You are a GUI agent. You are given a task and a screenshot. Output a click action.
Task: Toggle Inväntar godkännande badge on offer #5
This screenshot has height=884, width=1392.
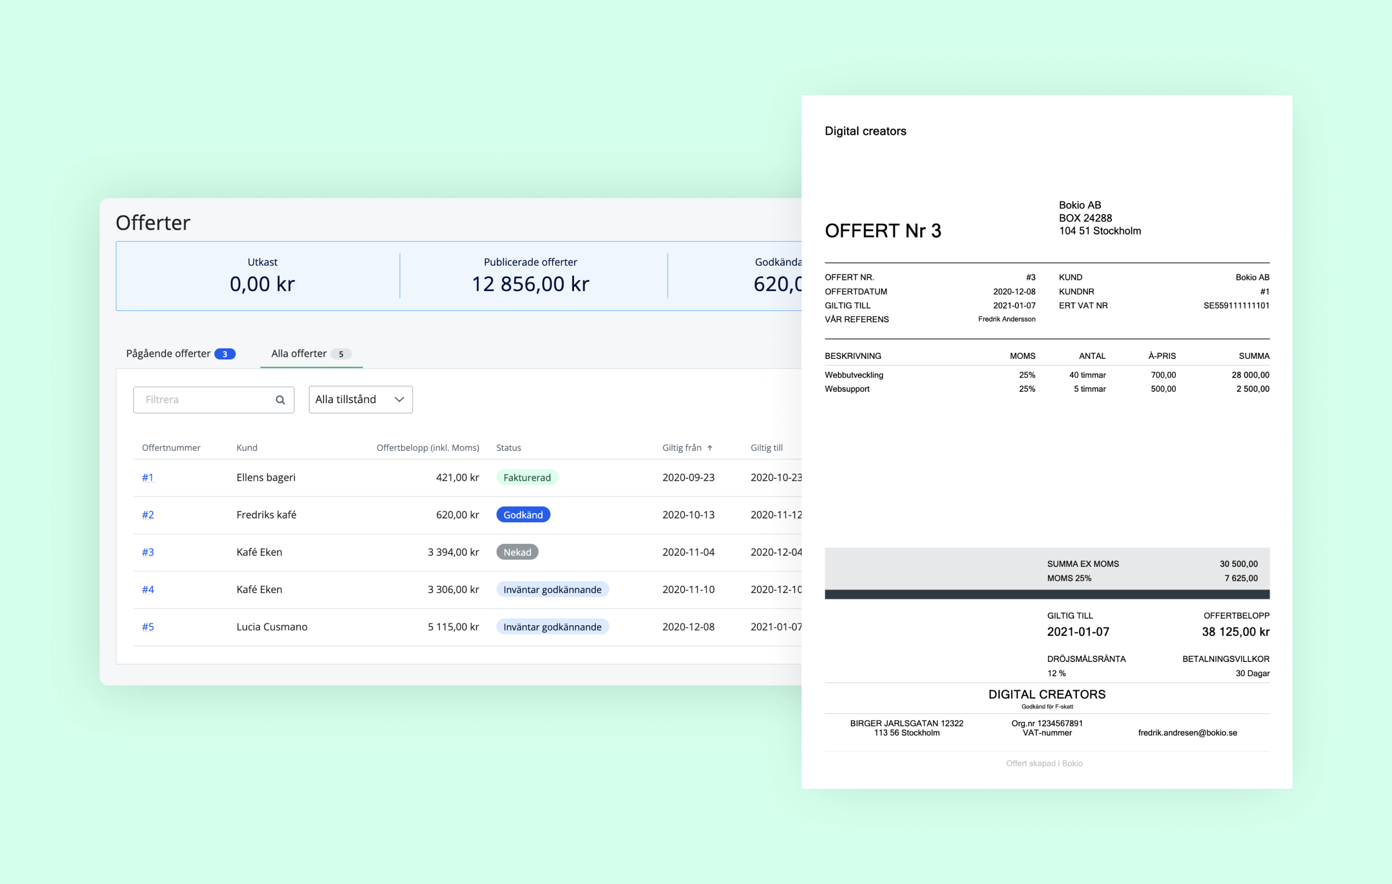553,626
